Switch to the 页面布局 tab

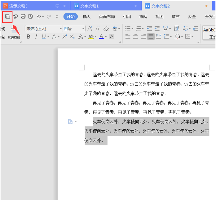(x=107, y=17)
